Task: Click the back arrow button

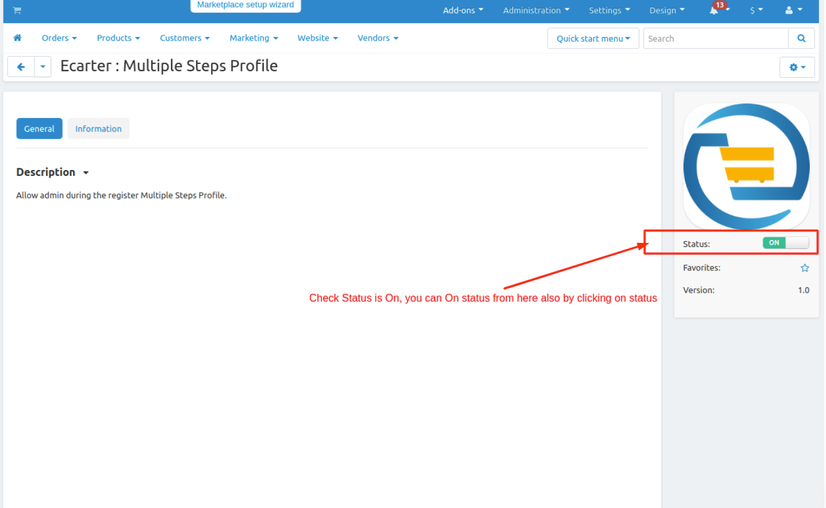Action: tap(21, 67)
